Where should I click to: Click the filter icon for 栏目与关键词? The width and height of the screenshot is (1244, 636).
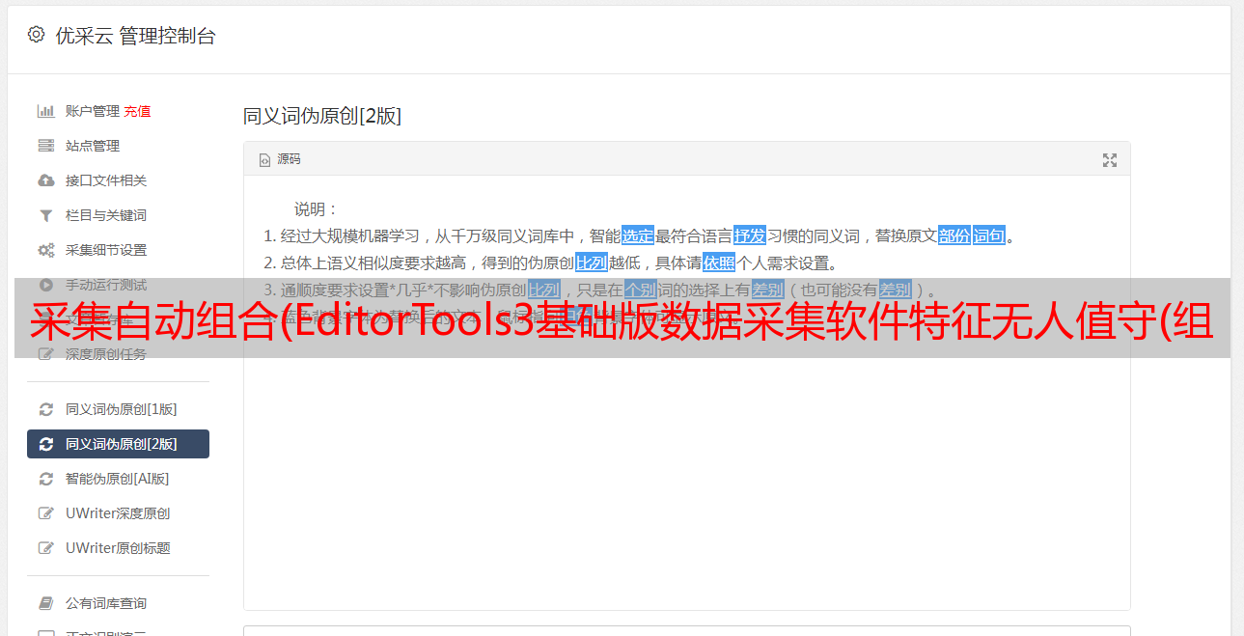click(45, 215)
